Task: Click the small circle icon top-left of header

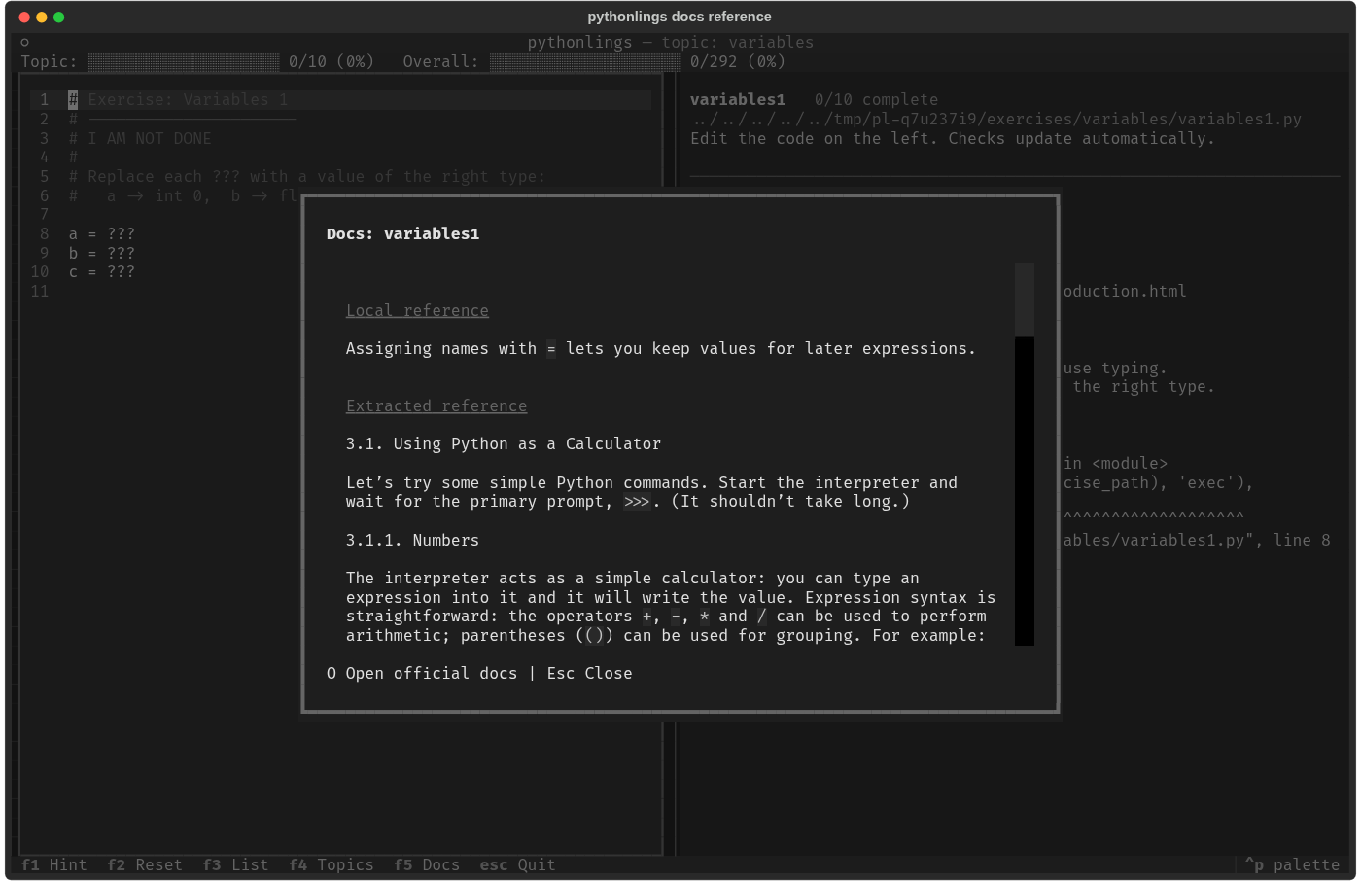Action: point(24,42)
